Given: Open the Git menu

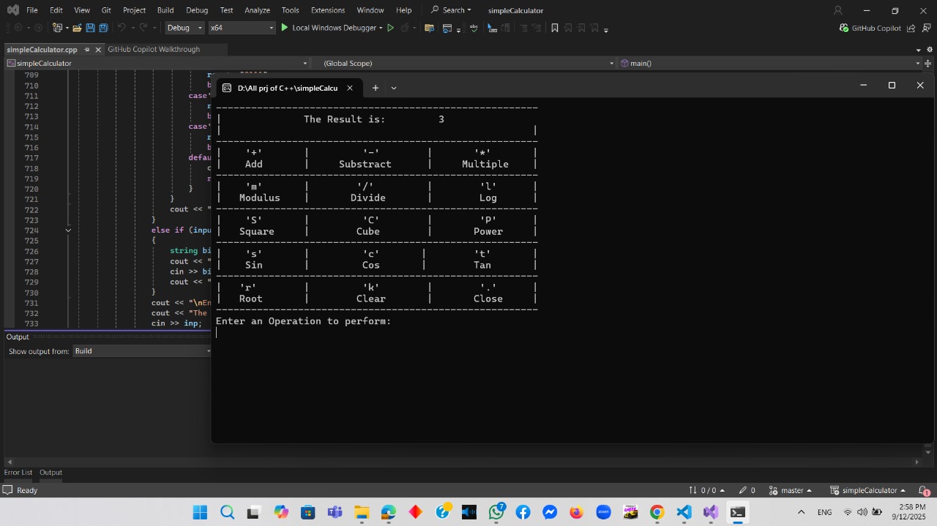Looking at the screenshot, I should 106,10.
